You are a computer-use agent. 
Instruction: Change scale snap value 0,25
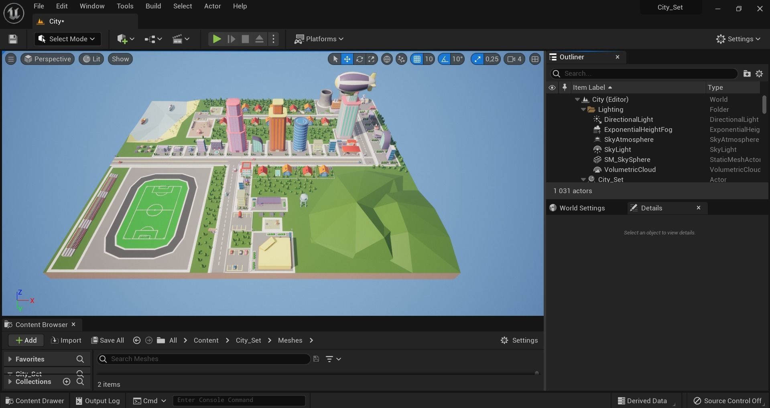(x=492, y=59)
